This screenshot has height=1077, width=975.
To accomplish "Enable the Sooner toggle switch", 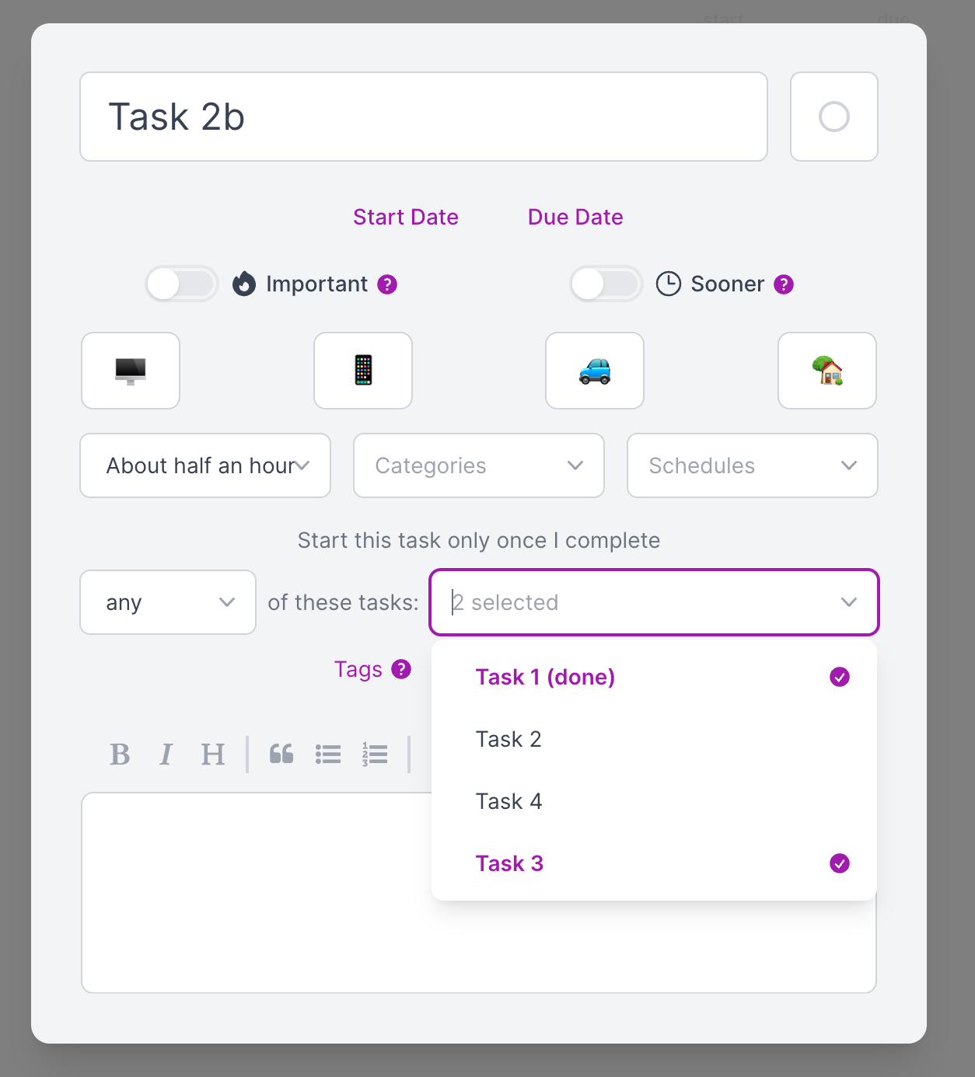I will pos(606,284).
